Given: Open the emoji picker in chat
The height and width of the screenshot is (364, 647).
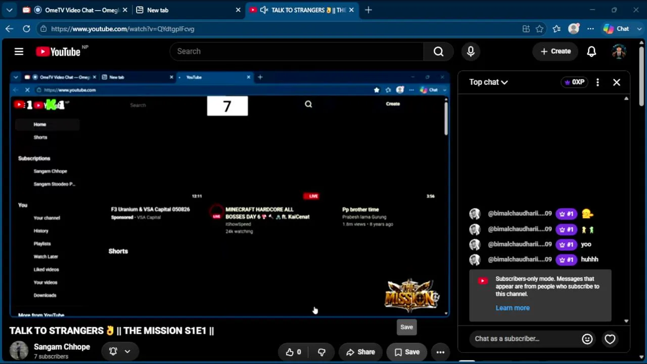Looking at the screenshot, I should pos(587,339).
